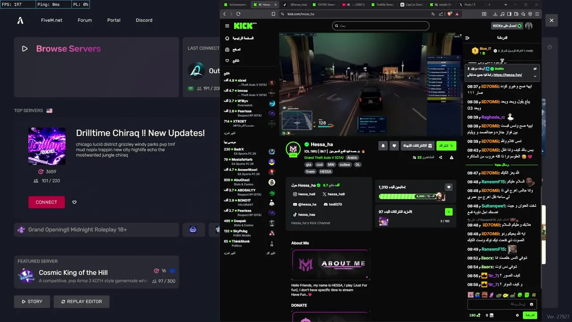Viewport: 572px width, 322px height.
Task: Open FiveM.net in FiveM launcher
Action: tap(51, 20)
